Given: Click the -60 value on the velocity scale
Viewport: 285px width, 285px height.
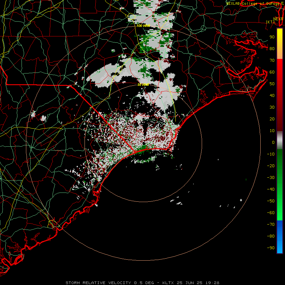Looking at the screenshot, I should coord(271,213).
